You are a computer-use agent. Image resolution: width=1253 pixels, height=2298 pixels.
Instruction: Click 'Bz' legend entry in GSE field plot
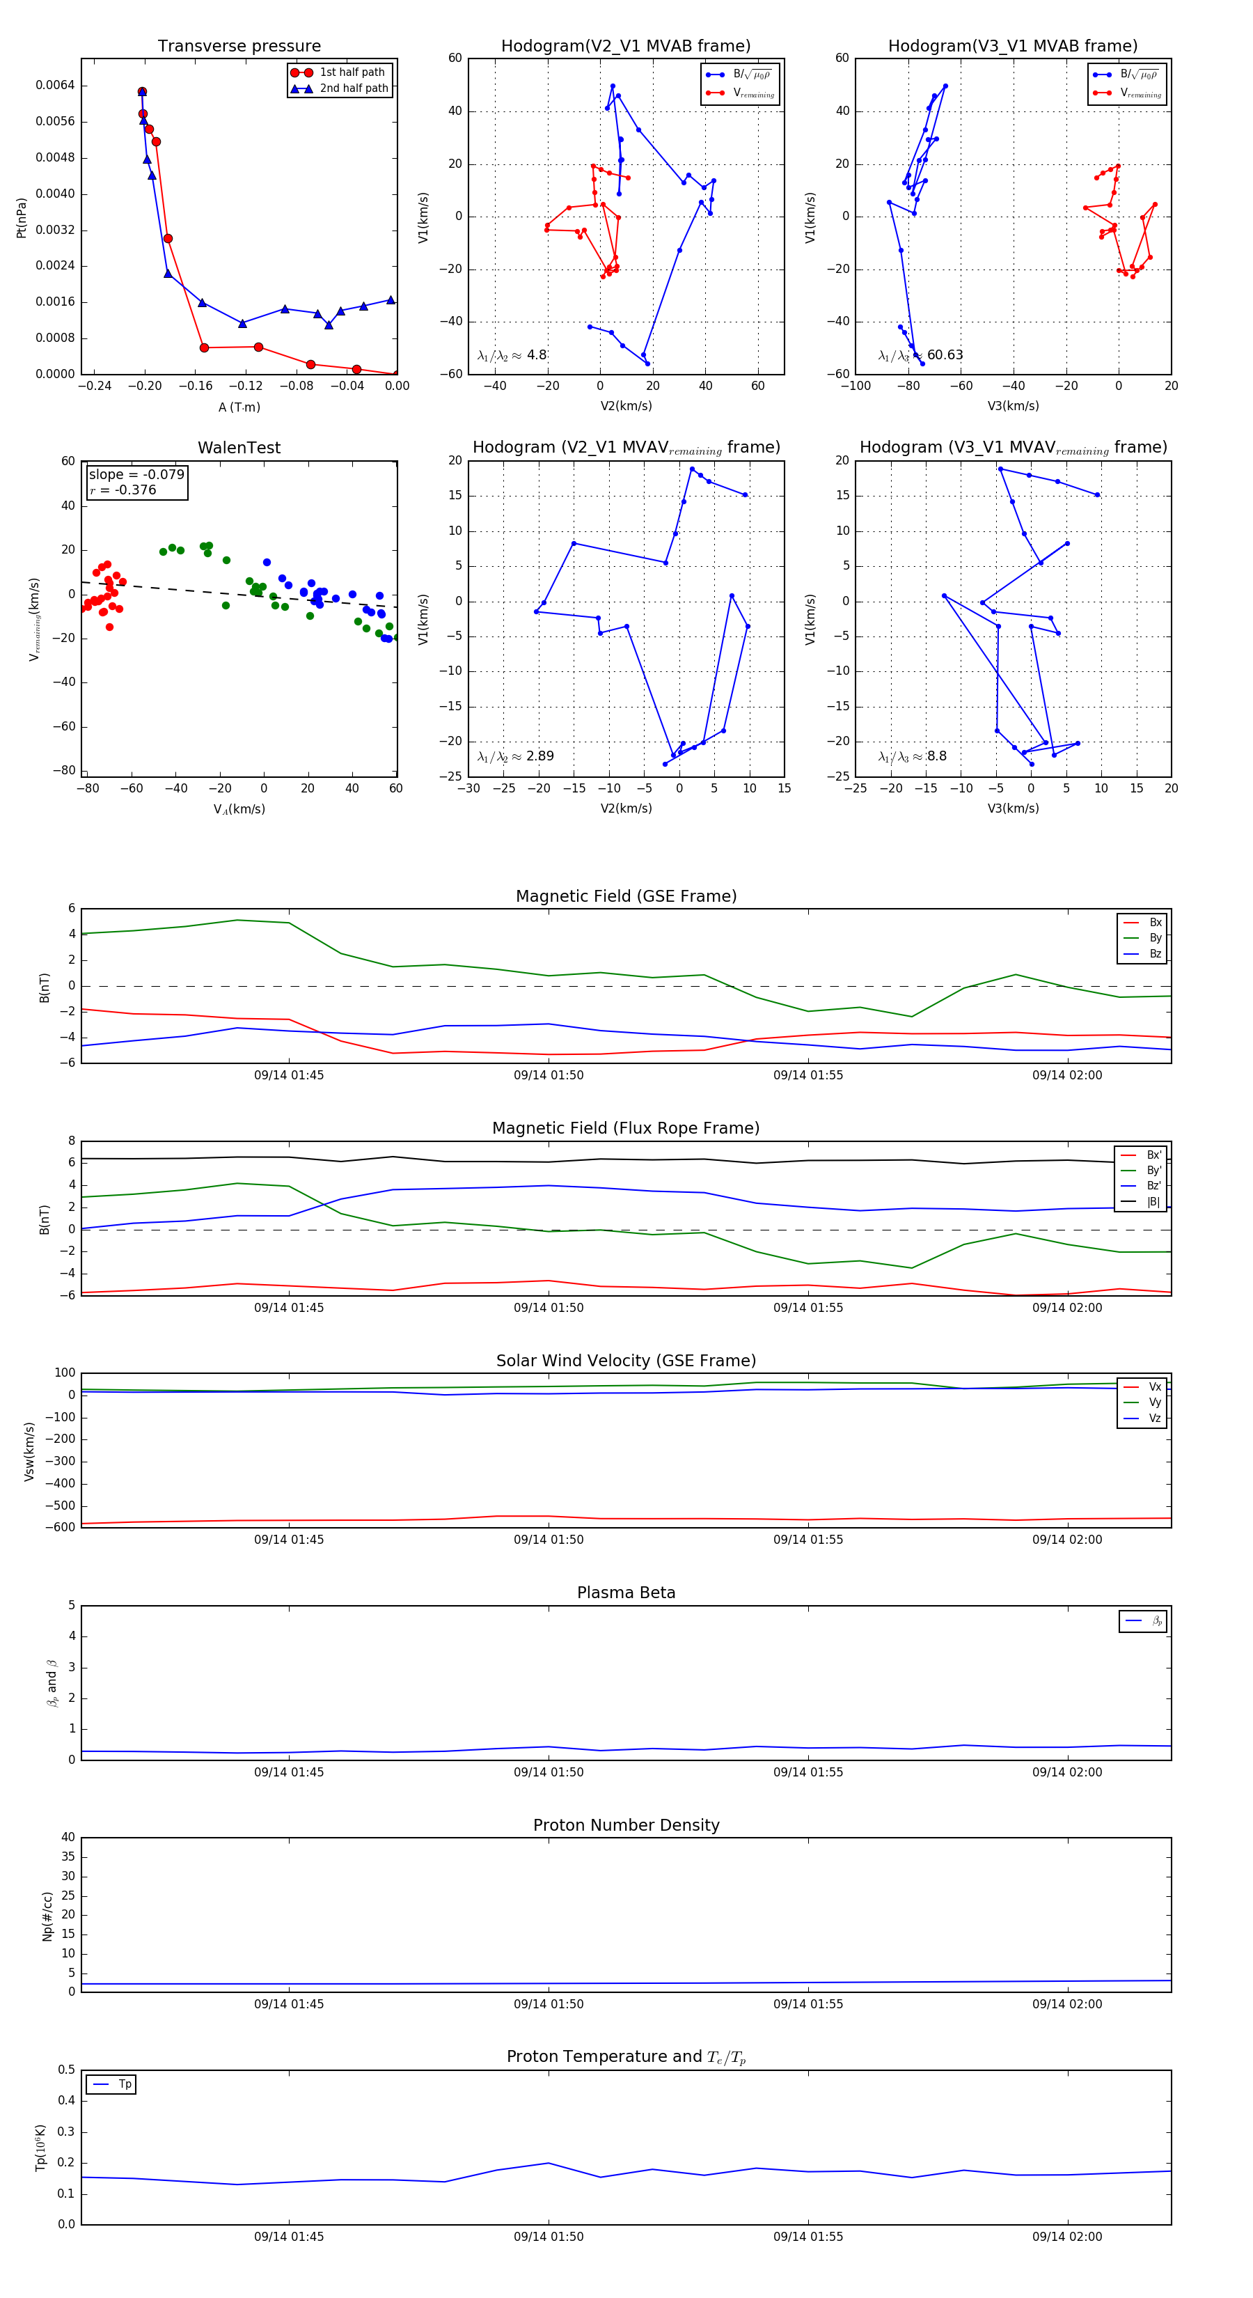[x=1143, y=953]
